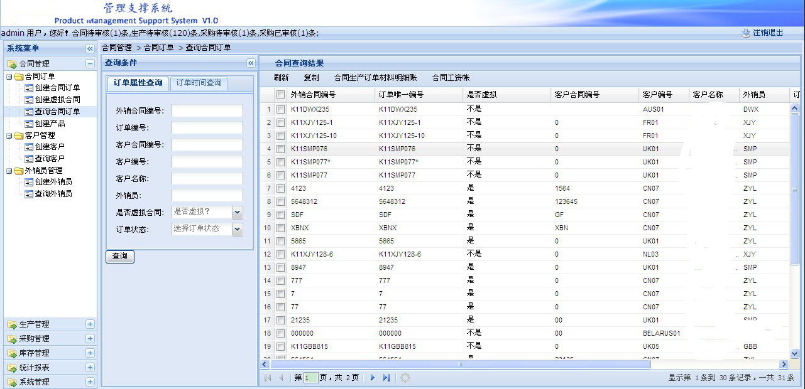Sort by 外销合同编号 column header
805x389 pixels.
tap(331, 95)
